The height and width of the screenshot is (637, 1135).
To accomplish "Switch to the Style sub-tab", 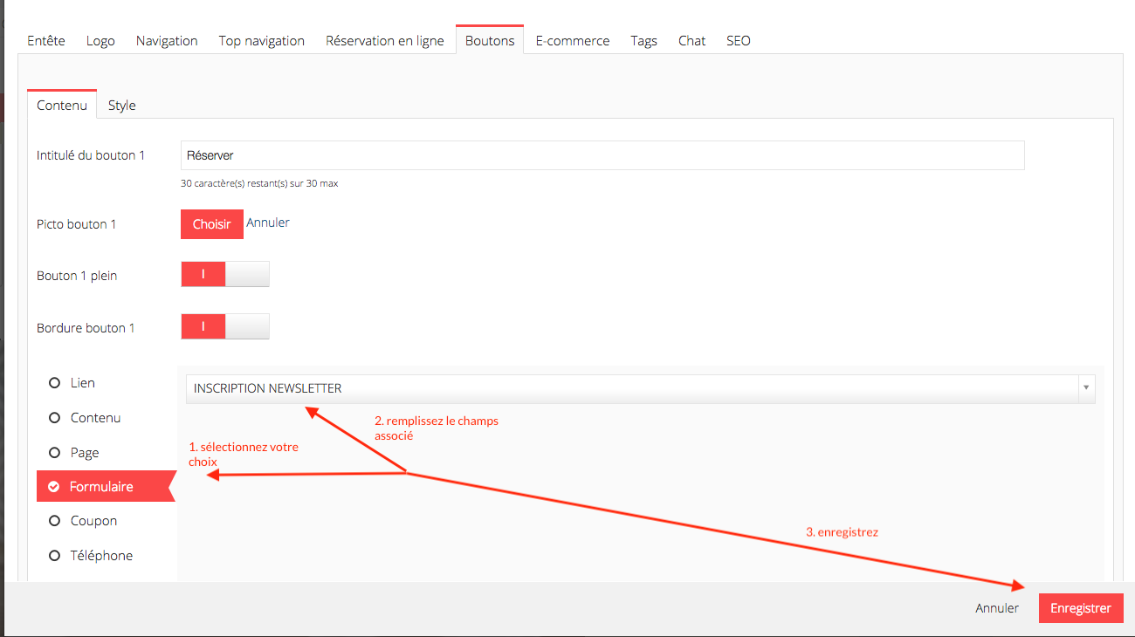I will (x=122, y=105).
